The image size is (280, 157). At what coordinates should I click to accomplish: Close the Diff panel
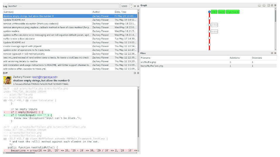pos(138,73)
